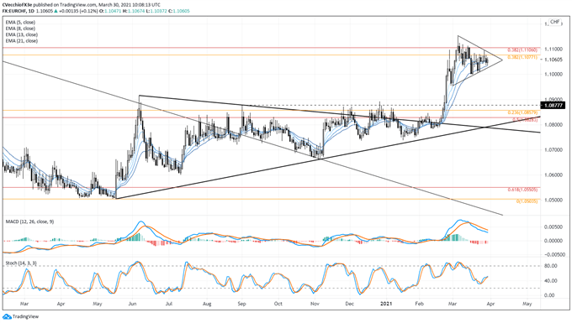Image resolution: width=572 pixels, height=323 pixels.
Task: Click the 1.08777 price marker tag
Action: [553, 106]
